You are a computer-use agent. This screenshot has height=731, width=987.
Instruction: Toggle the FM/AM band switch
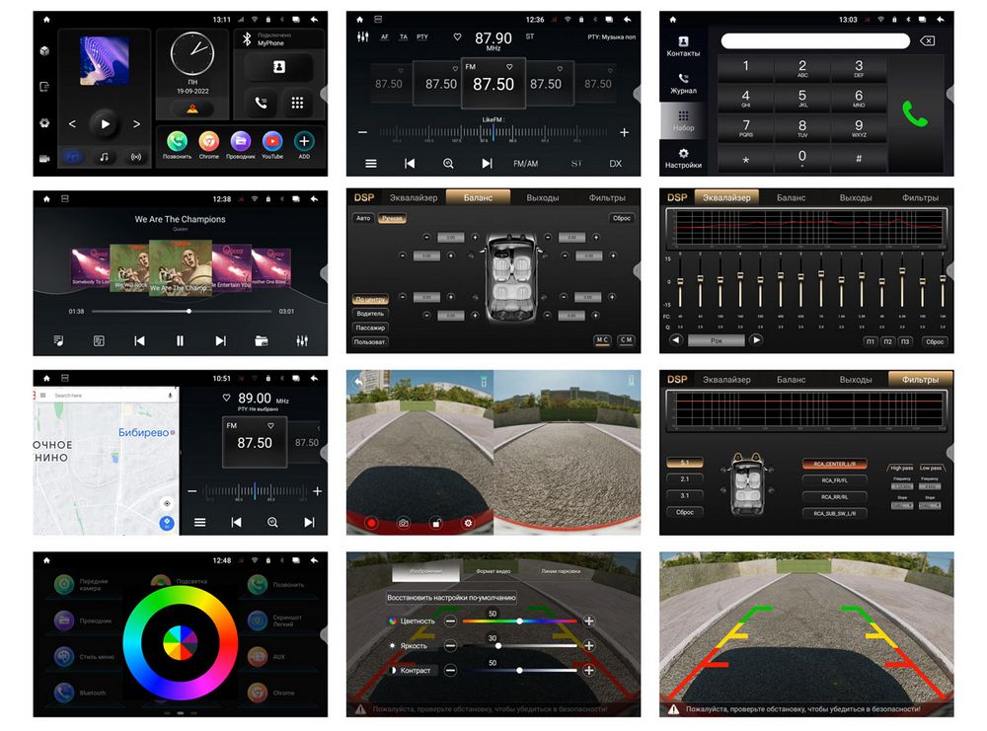(x=526, y=164)
